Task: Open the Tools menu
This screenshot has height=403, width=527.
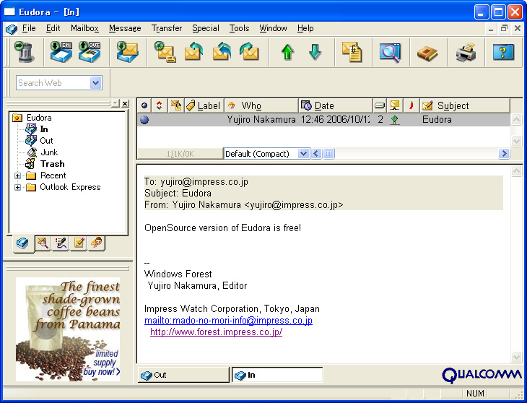Action: click(x=239, y=28)
